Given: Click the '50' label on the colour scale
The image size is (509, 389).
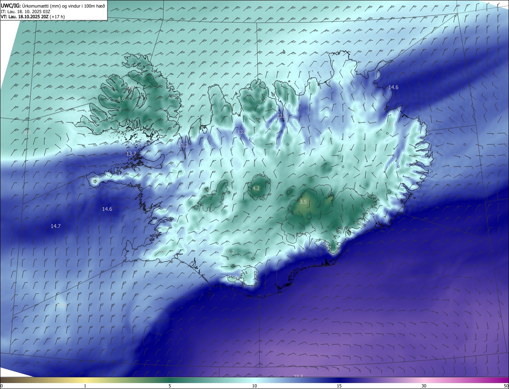Looking at the screenshot, I should tap(506, 386).
